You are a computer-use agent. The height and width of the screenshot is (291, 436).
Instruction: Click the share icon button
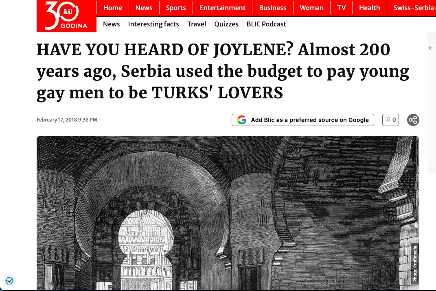(413, 120)
